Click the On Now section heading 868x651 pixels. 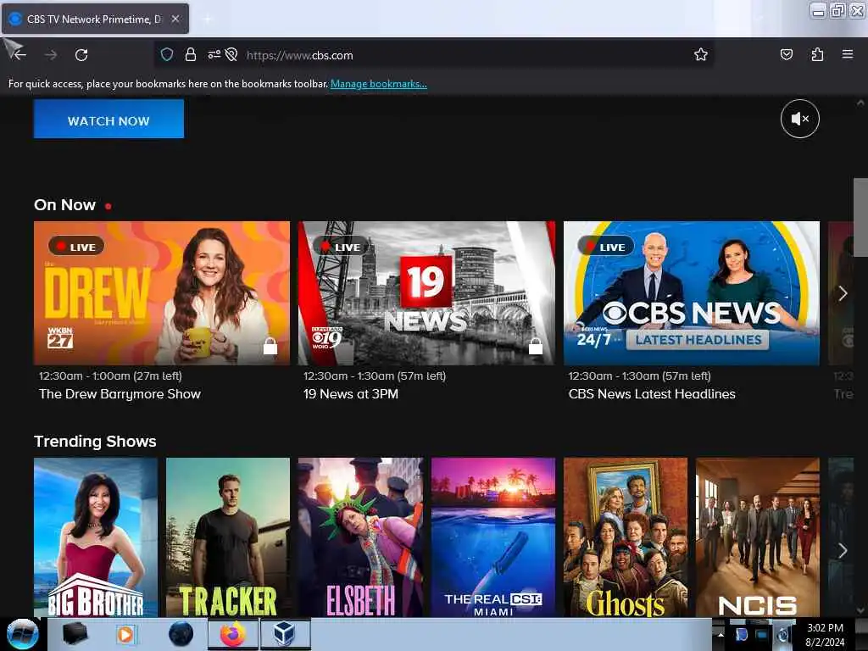(64, 205)
